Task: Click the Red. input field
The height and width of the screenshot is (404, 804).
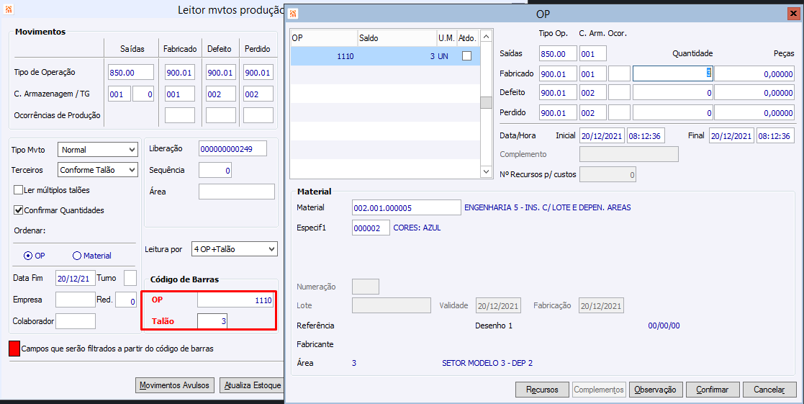Action: 126,300
